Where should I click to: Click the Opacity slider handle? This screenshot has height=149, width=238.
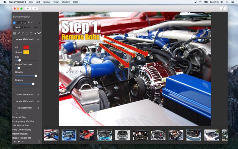pyautogui.click(x=36, y=76)
